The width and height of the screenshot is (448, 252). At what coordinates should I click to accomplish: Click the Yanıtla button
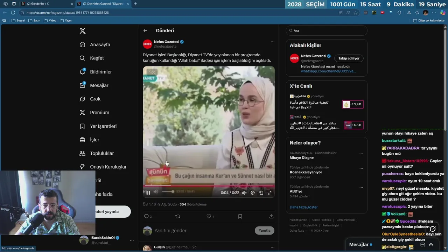[265, 230]
